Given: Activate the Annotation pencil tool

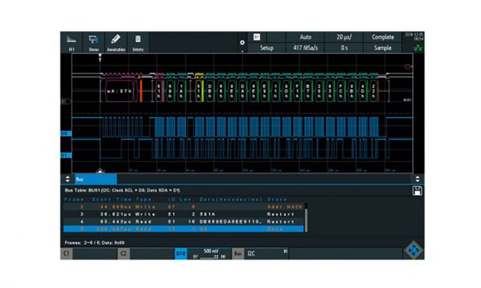Looking at the screenshot, I should [x=116, y=43].
